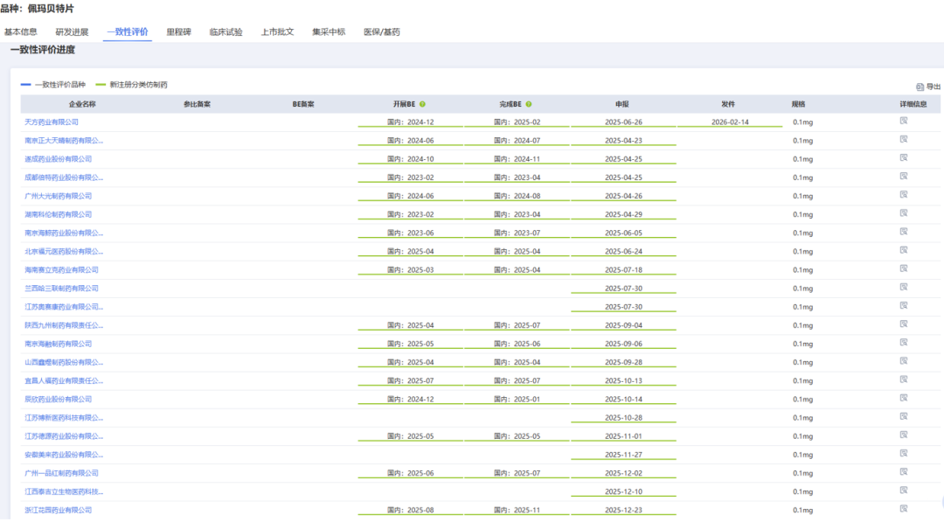Screen dimensions: 944x522
Task: Click help icon beside 完成BE header
Action: 529,104
